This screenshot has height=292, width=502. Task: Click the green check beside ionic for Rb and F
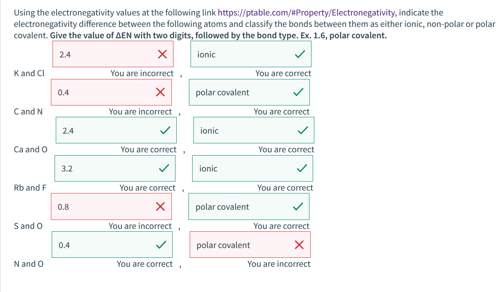tap(302, 168)
